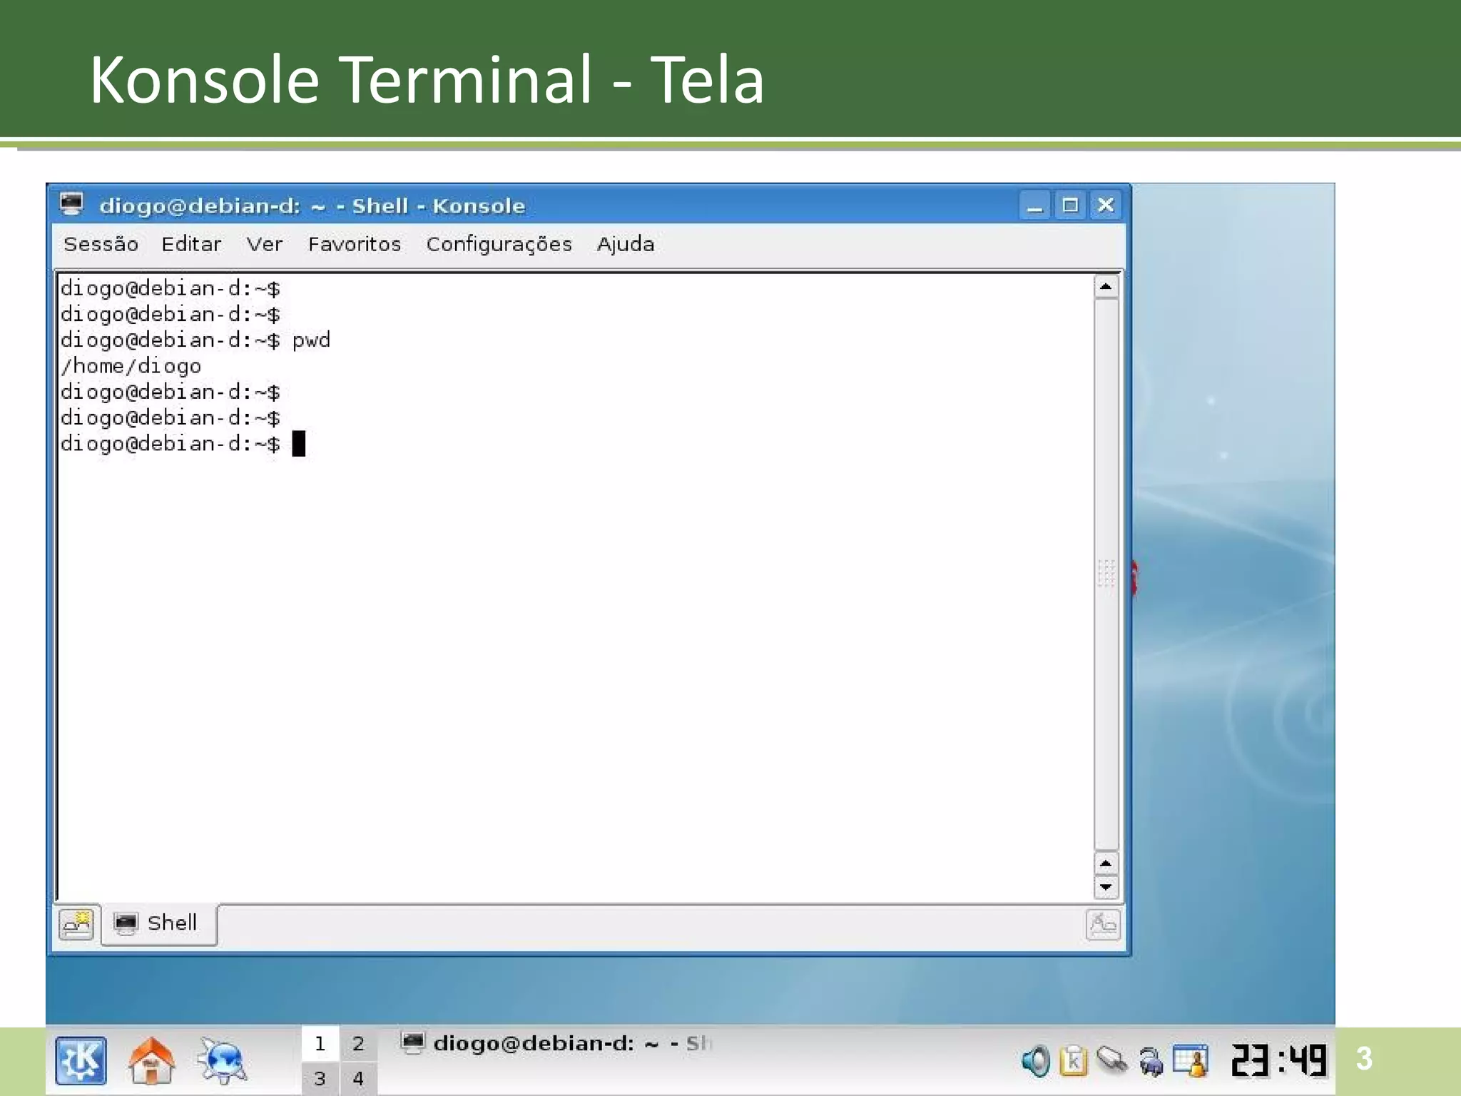The height and width of the screenshot is (1096, 1461).
Task: Switch to virtual desktop 4
Action: (358, 1078)
